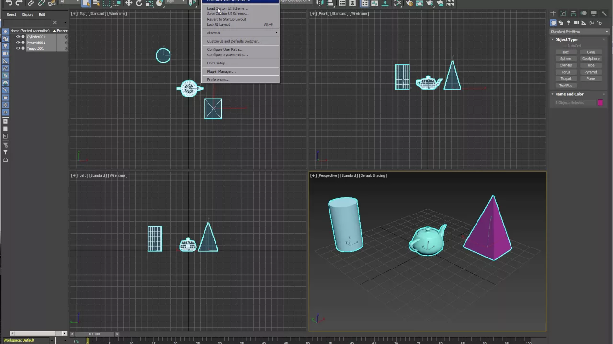
Task: Open the Curve Editor toolbar icon
Action: point(375,3)
